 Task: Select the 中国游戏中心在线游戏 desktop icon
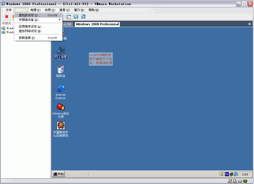61,129
